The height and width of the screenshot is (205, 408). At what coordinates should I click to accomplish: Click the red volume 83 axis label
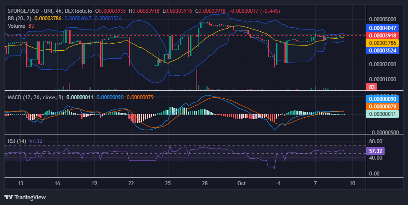tap(371, 87)
